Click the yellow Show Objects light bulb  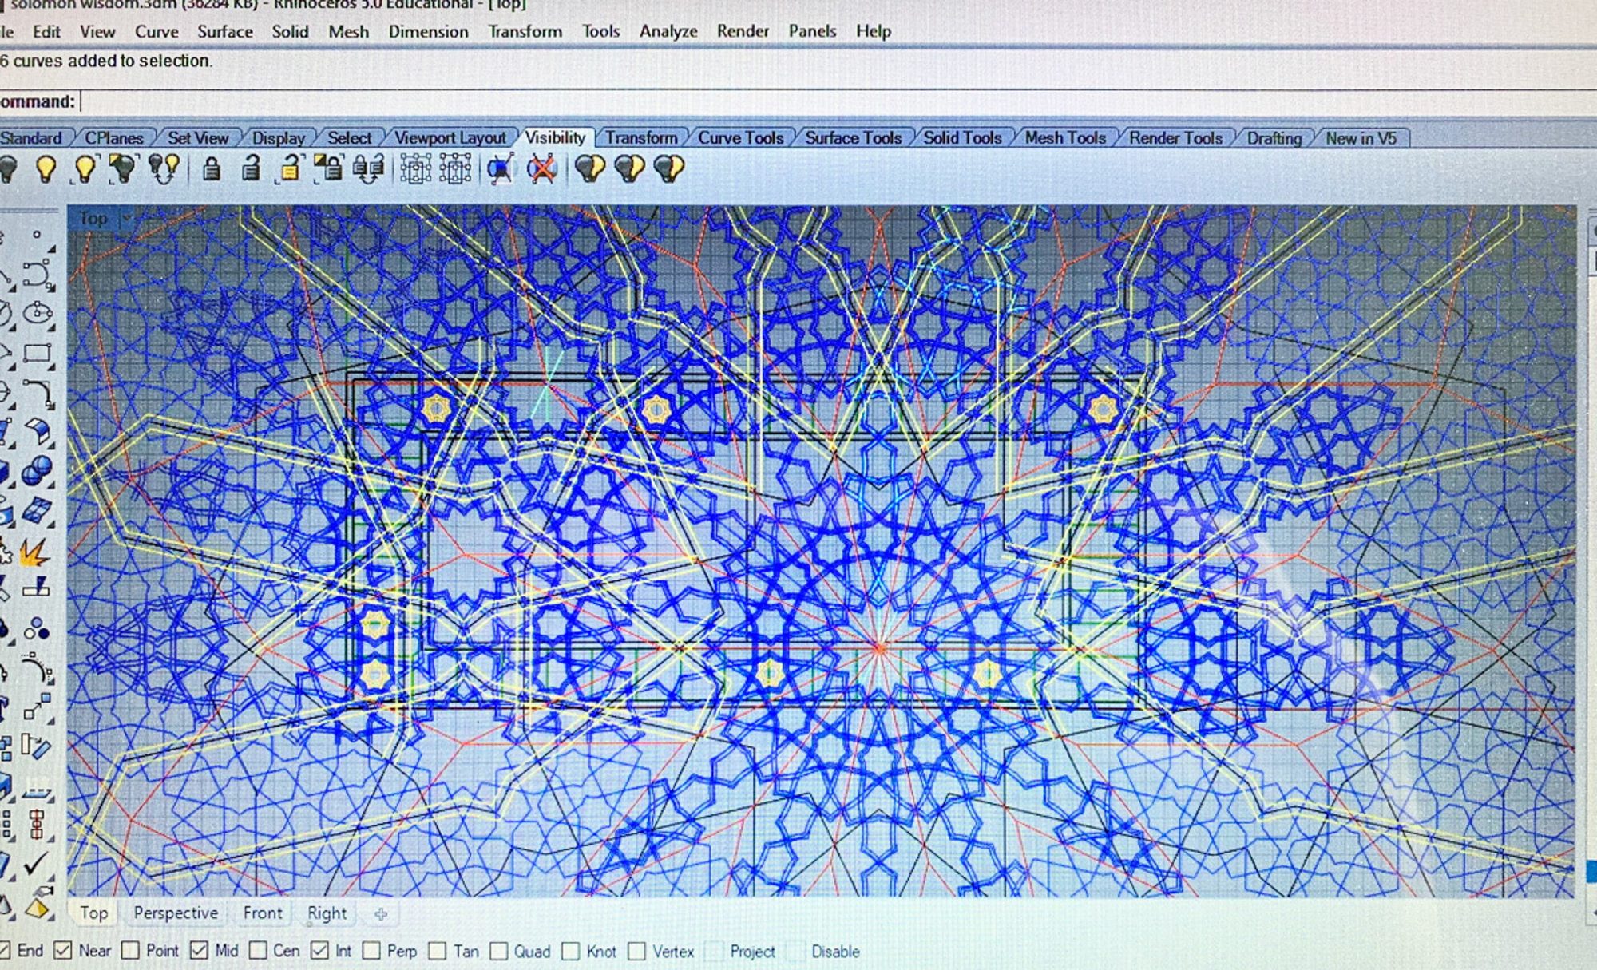click(46, 168)
